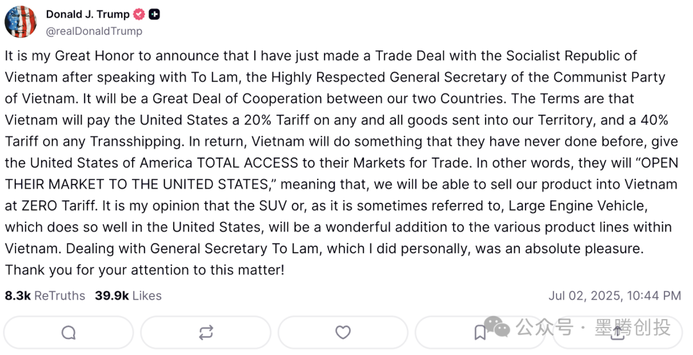693x355 pixels.
Task: Click the Jul 02, 2025 timestamp
Action: click(614, 295)
